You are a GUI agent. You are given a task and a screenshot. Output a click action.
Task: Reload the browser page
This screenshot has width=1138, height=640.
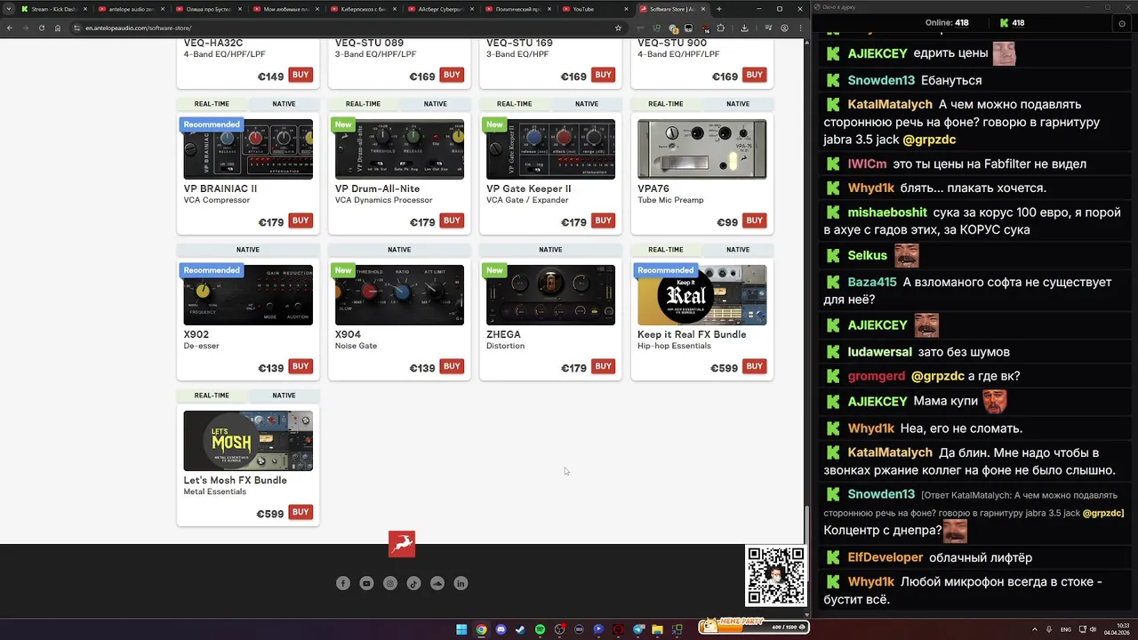pyautogui.click(x=41, y=28)
